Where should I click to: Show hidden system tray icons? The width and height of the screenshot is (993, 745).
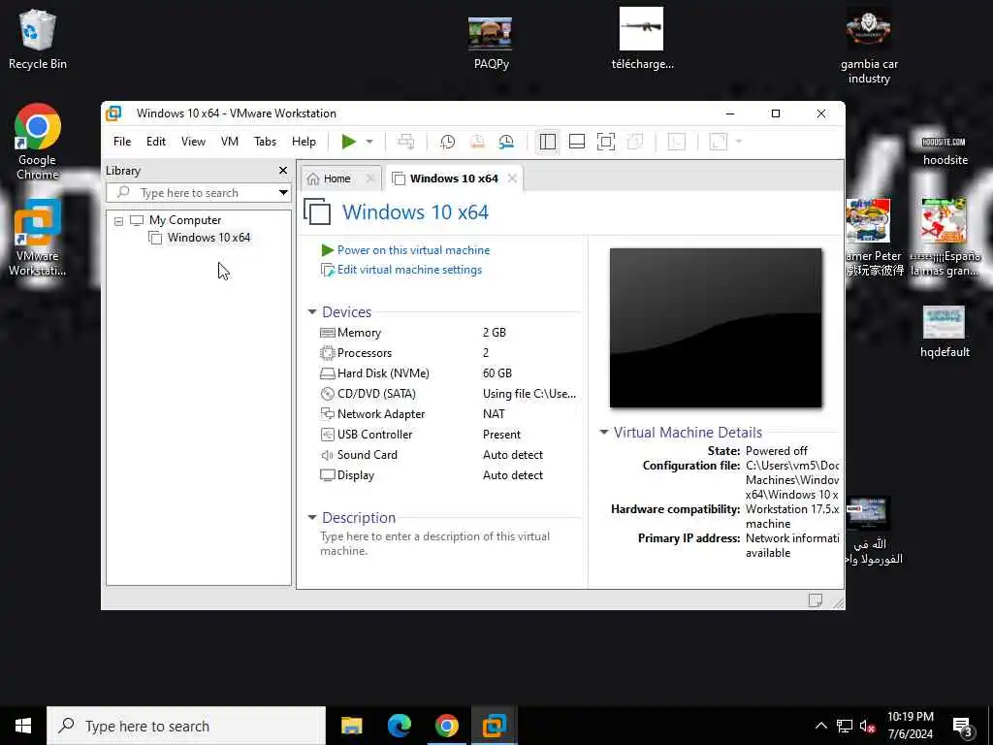click(x=820, y=726)
